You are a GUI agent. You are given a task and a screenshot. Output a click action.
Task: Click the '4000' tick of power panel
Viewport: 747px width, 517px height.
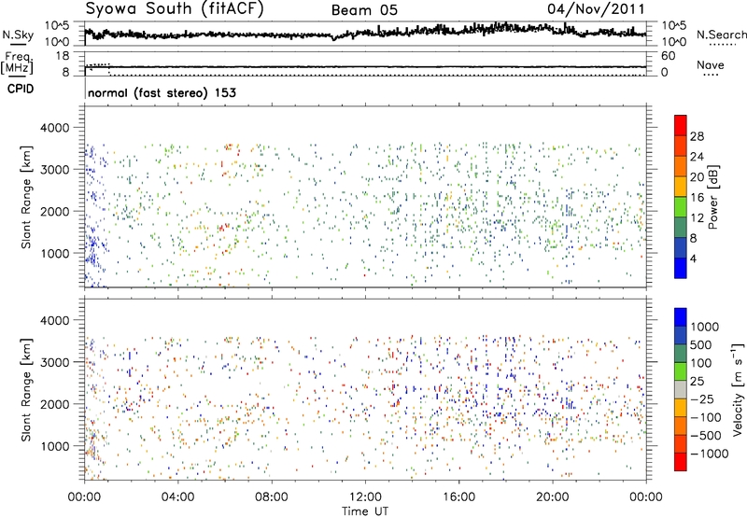tap(54, 128)
